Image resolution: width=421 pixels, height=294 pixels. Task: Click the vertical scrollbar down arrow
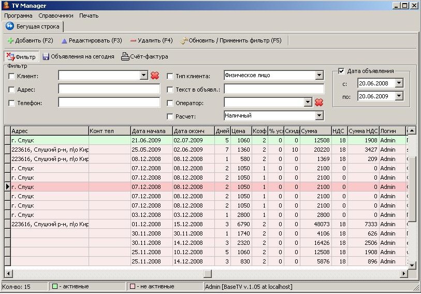[412, 265]
